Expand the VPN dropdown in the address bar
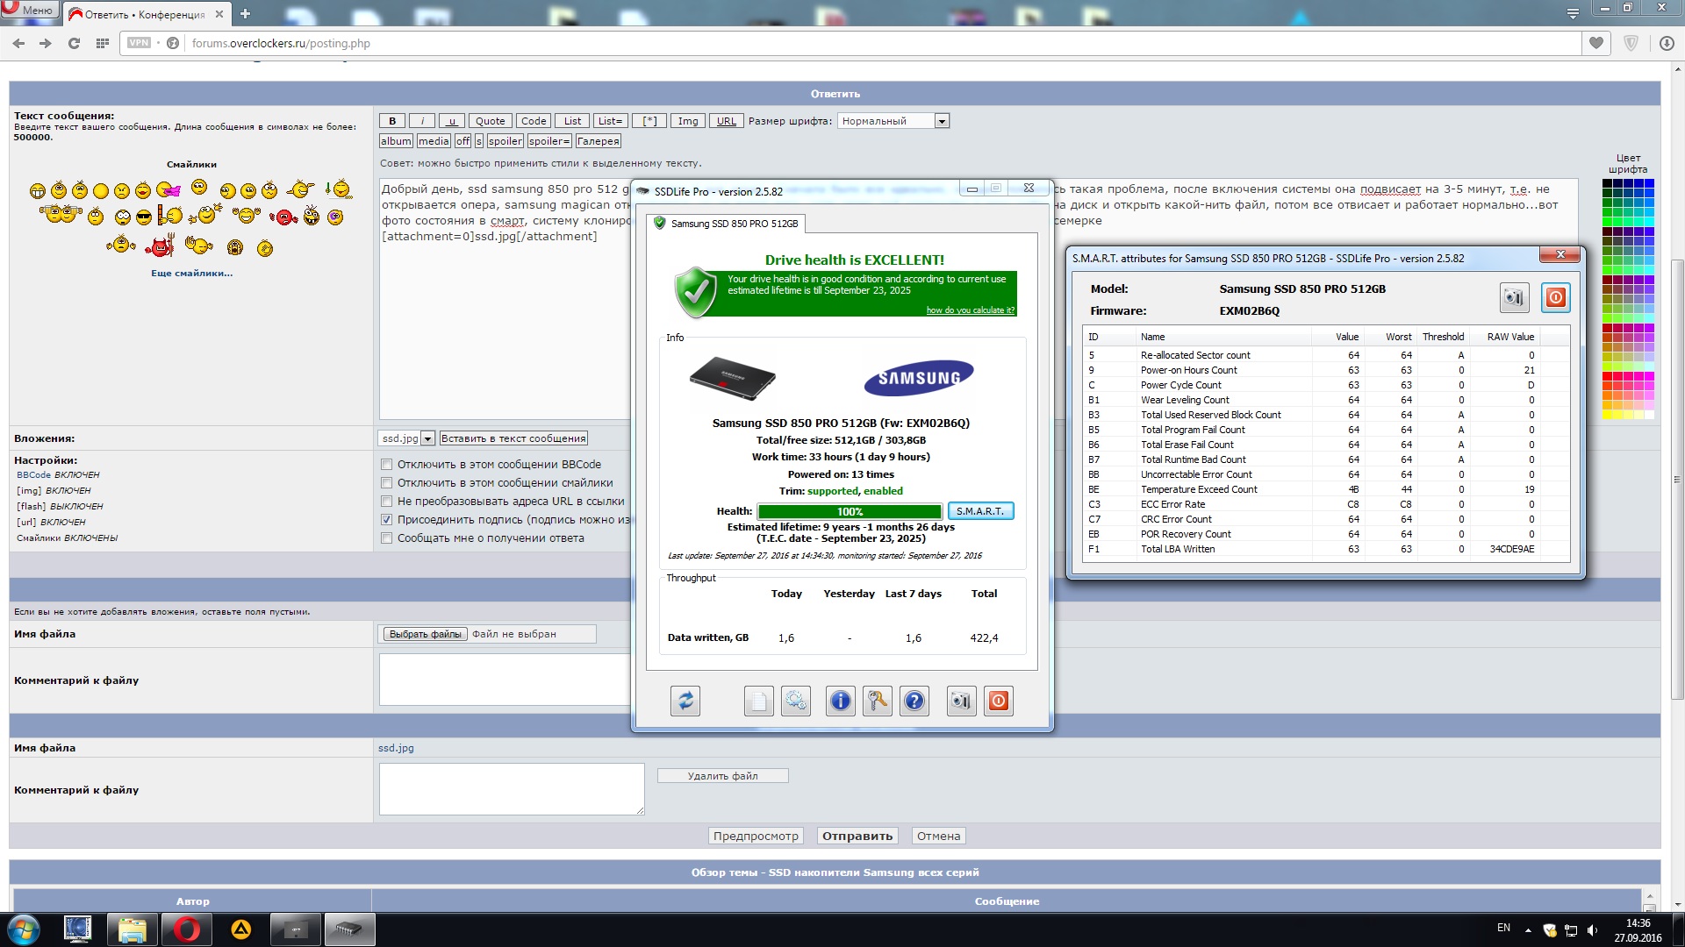 click(140, 43)
